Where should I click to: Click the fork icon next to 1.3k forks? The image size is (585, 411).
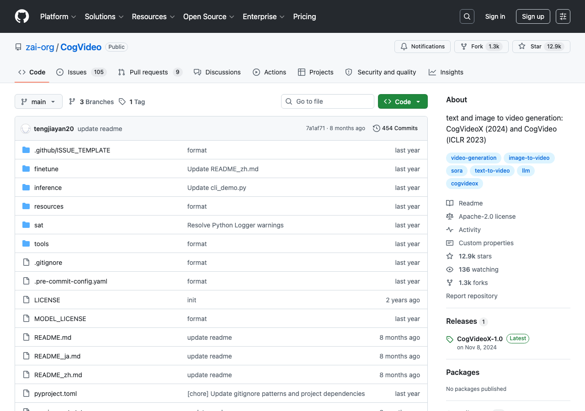[x=450, y=283]
